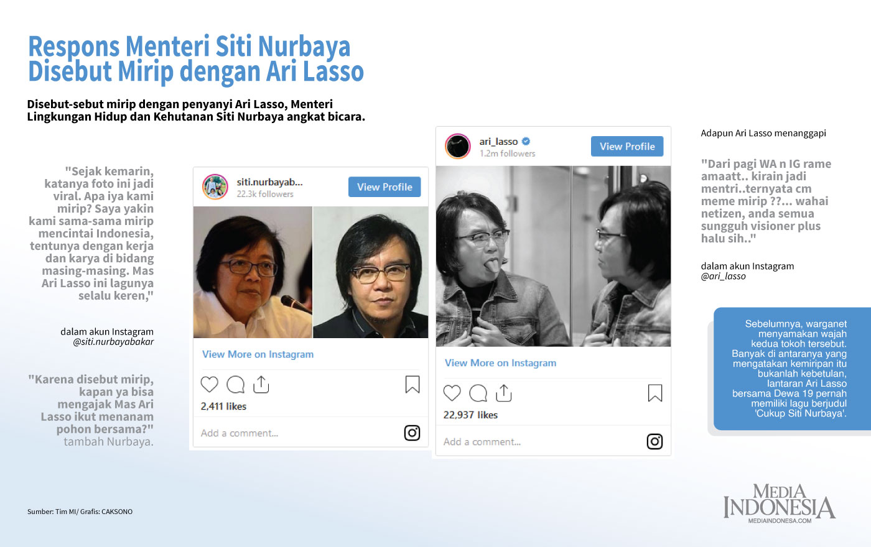The width and height of the screenshot is (871, 547).
Task: Open ari_lasso profile avatar
Action: [x=458, y=147]
